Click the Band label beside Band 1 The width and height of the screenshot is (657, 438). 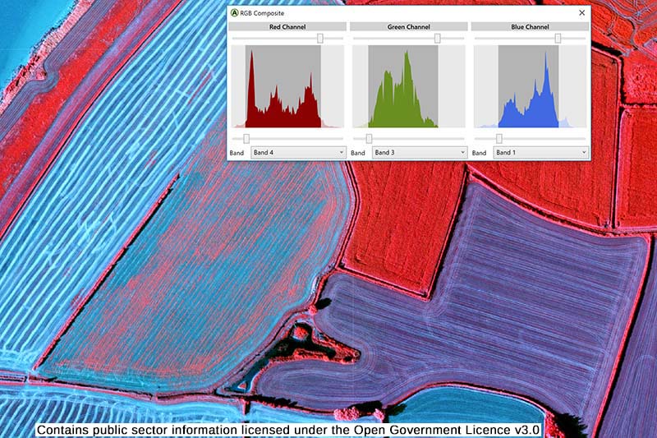click(x=479, y=153)
